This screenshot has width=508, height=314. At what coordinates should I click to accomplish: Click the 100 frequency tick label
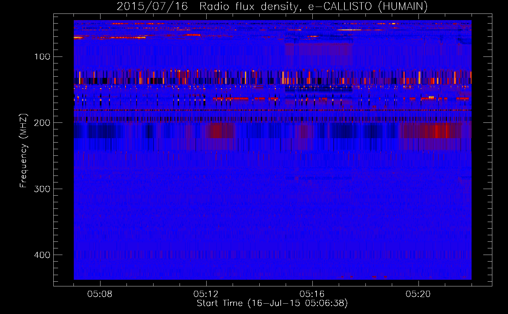(x=42, y=57)
